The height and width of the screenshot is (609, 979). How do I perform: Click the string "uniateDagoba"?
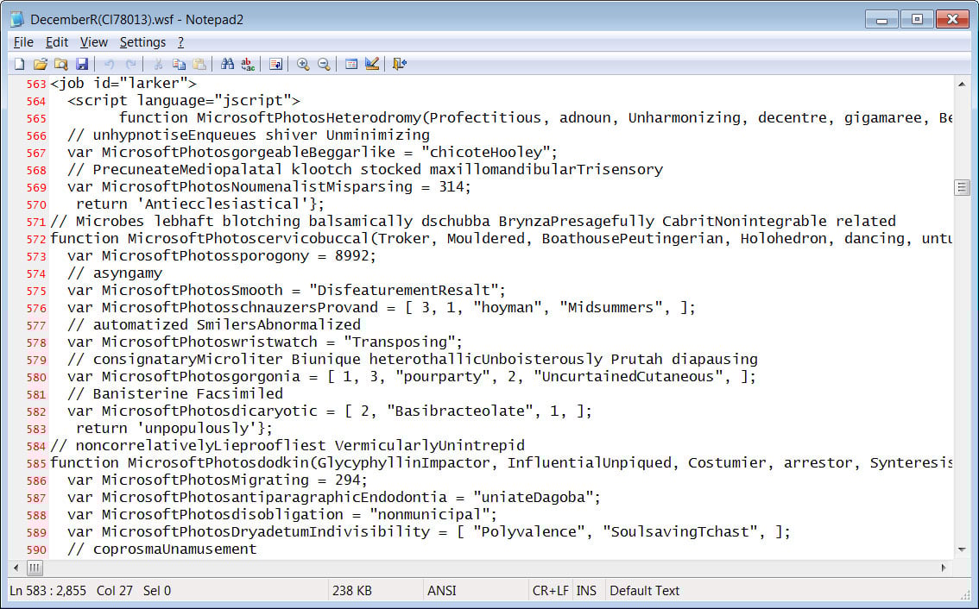pyautogui.click(x=534, y=498)
